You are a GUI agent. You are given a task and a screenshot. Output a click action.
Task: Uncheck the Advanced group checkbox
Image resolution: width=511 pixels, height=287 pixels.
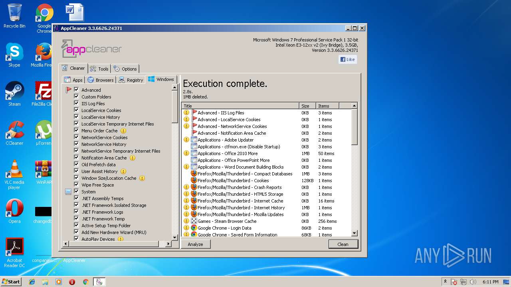point(76,90)
